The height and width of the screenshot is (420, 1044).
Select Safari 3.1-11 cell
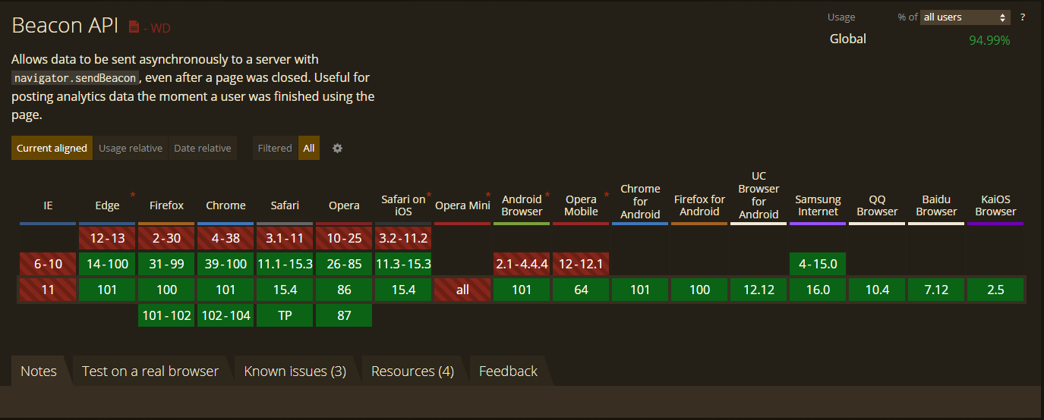[x=285, y=238]
